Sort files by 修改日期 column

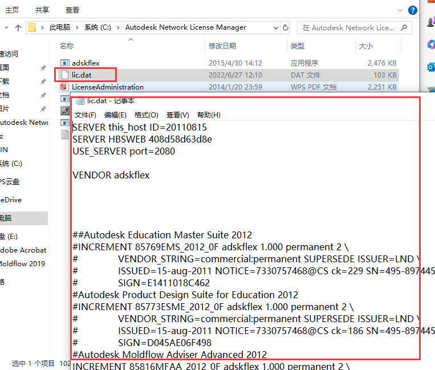(222, 46)
